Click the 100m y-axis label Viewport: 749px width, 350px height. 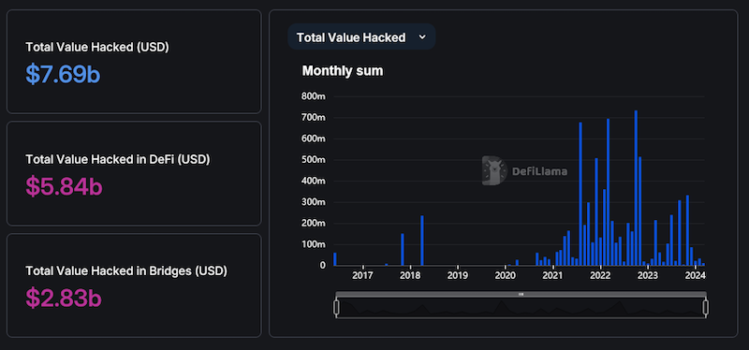pyautogui.click(x=314, y=244)
